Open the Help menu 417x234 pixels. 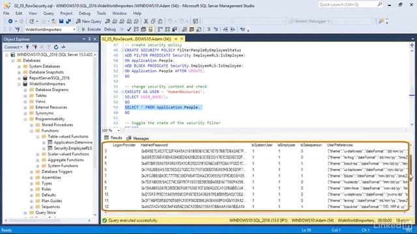[x=137, y=13]
